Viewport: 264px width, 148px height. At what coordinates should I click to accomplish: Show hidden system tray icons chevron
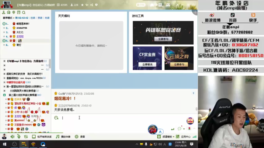(137, 144)
